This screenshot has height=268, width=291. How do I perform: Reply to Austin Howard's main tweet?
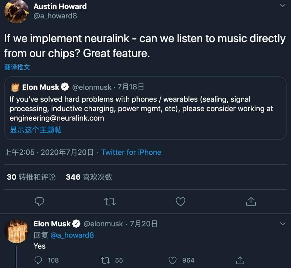tap(40, 201)
